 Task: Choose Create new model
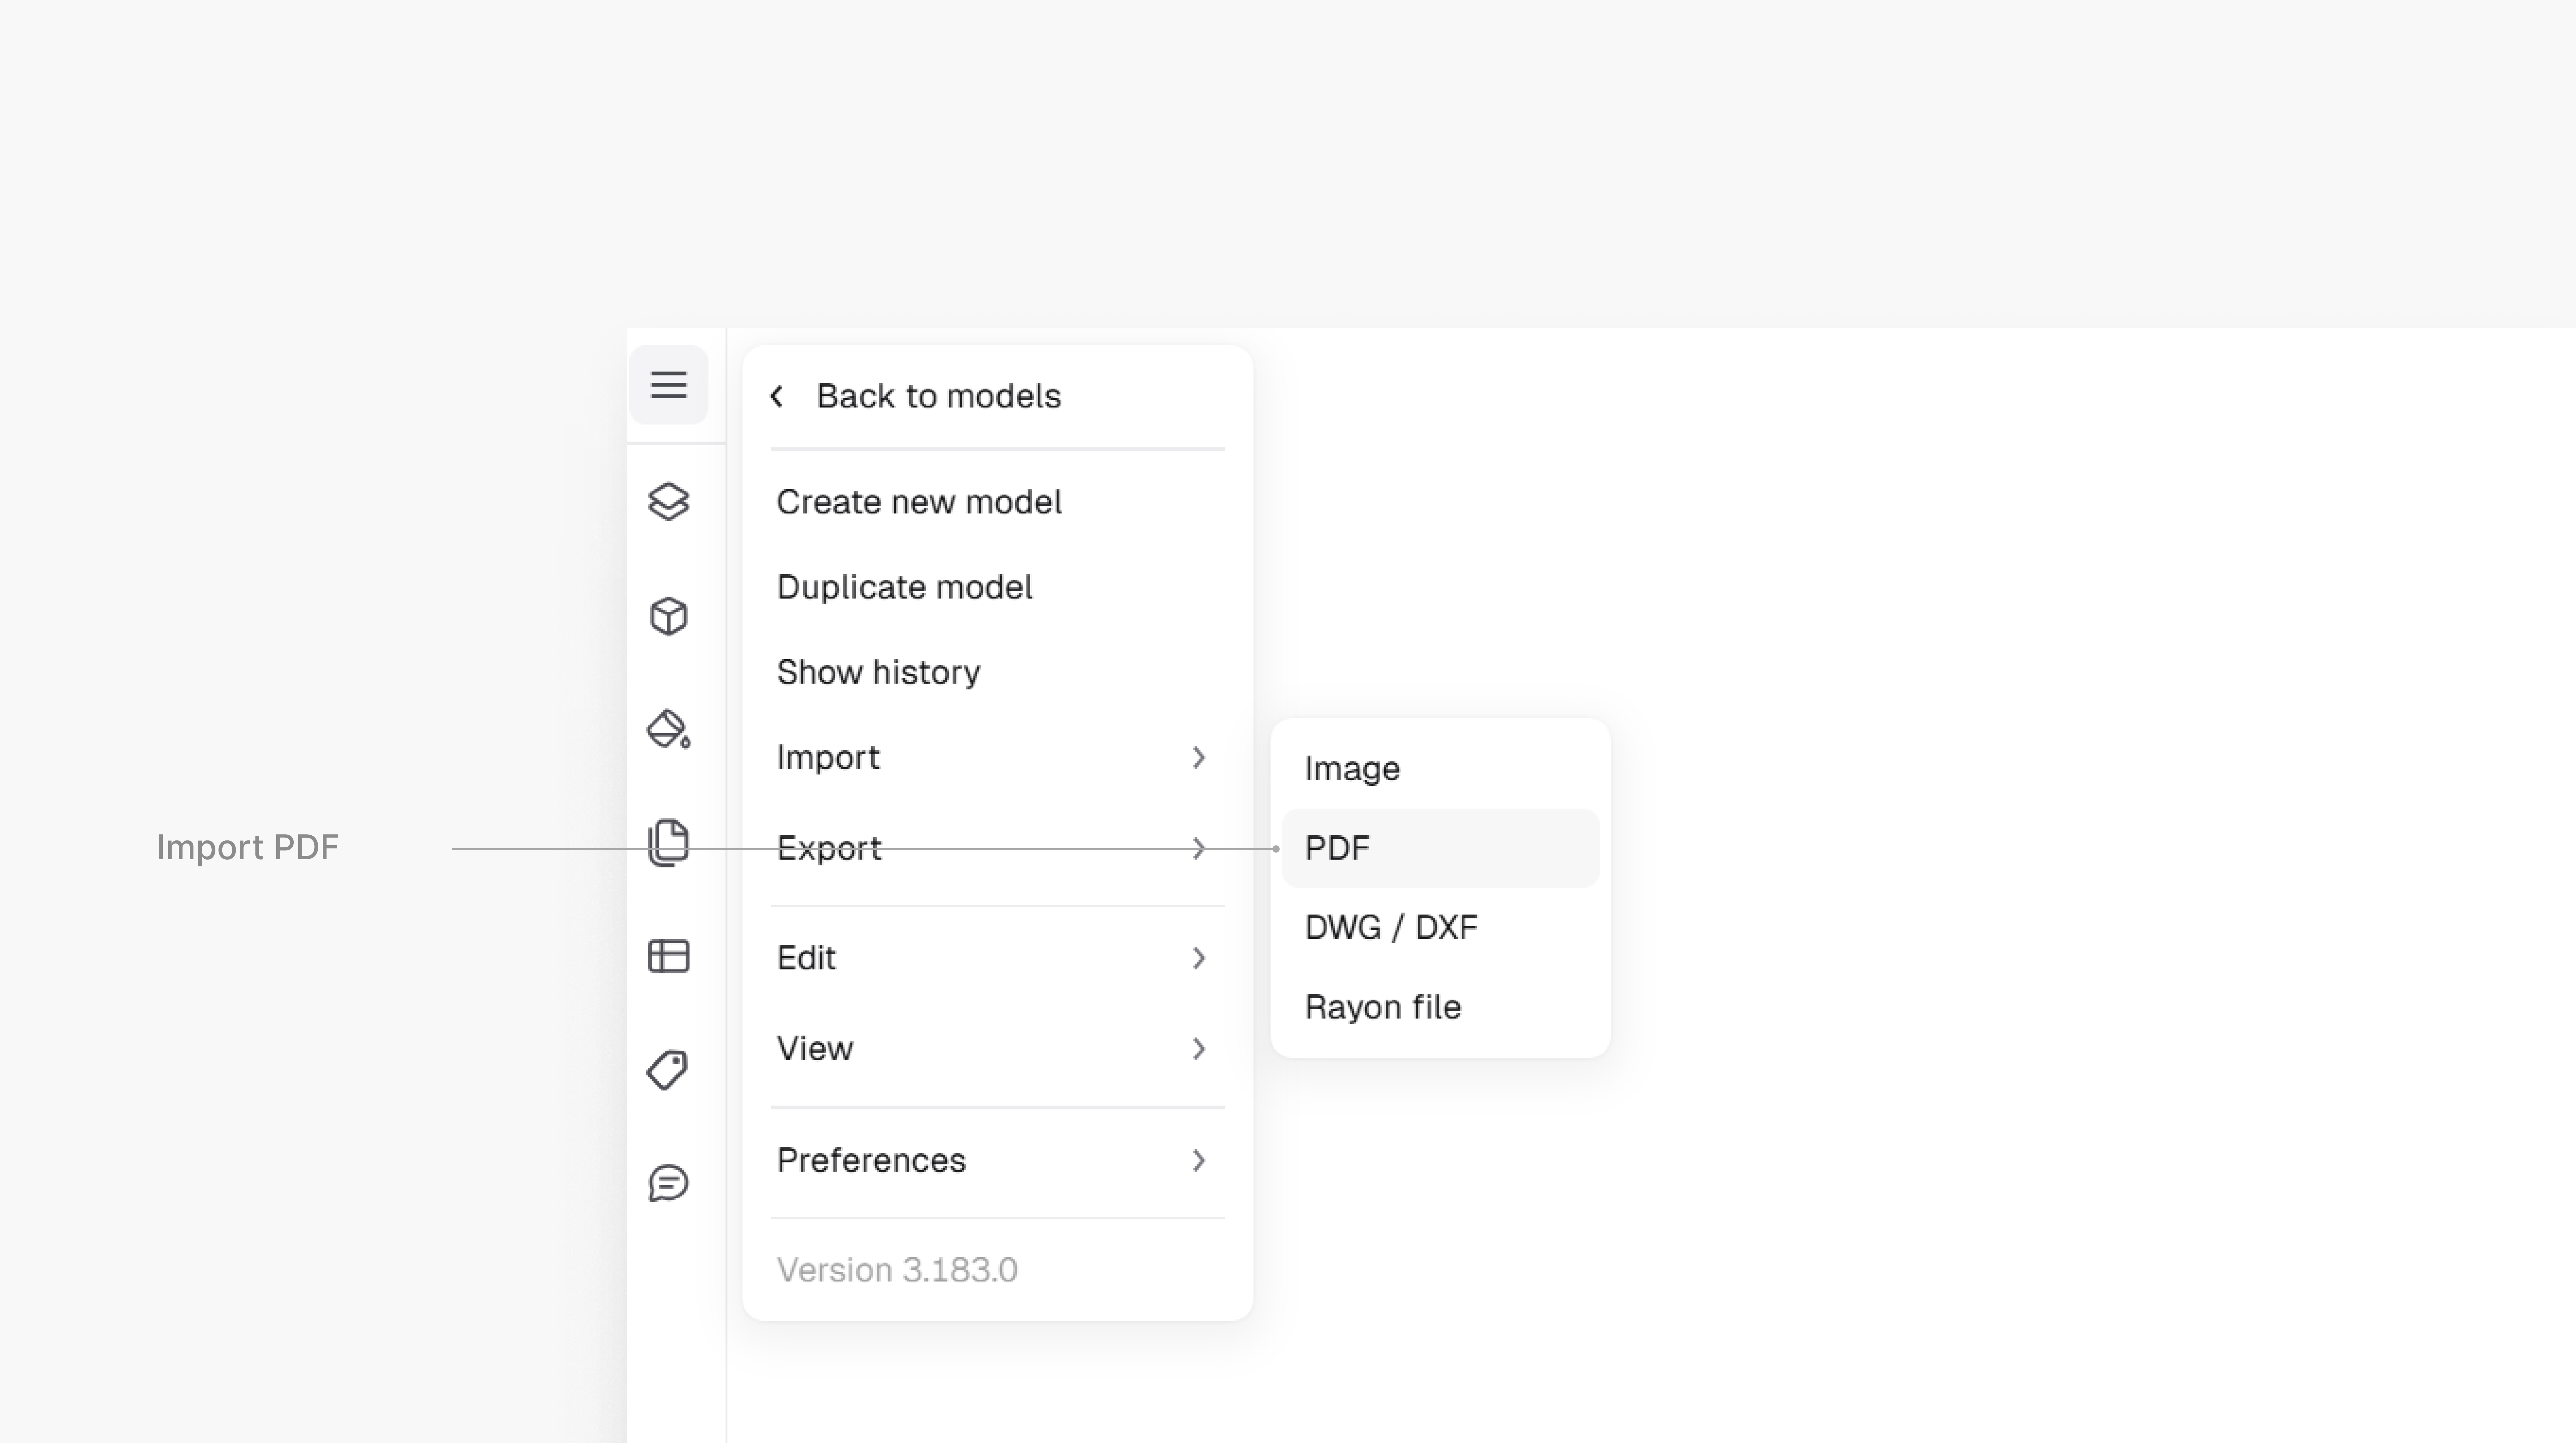pyautogui.click(x=919, y=502)
